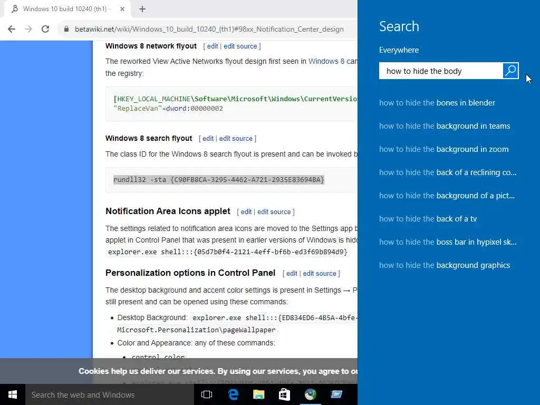Click edit source next to Notification Area Icons applet
This screenshot has height=405, width=540.
(x=274, y=212)
